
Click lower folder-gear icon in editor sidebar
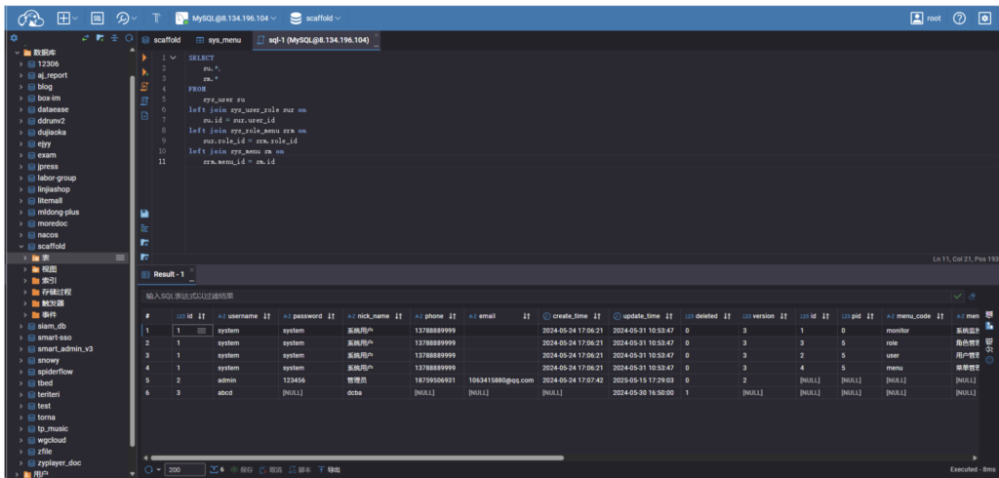(x=144, y=257)
